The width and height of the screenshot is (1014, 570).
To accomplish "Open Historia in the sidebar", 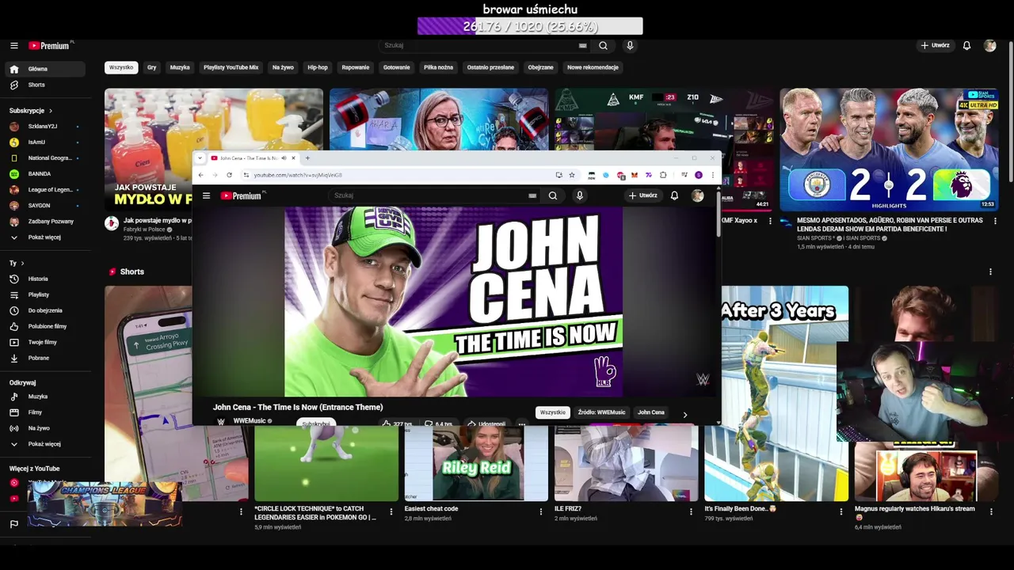I will click(45, 279).
